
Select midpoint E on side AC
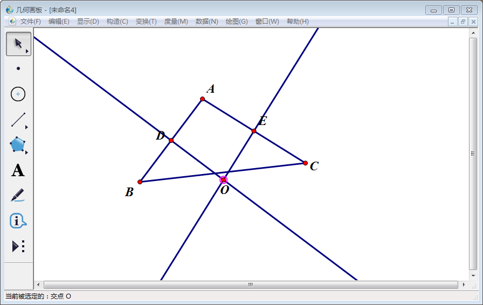(254, 131)
